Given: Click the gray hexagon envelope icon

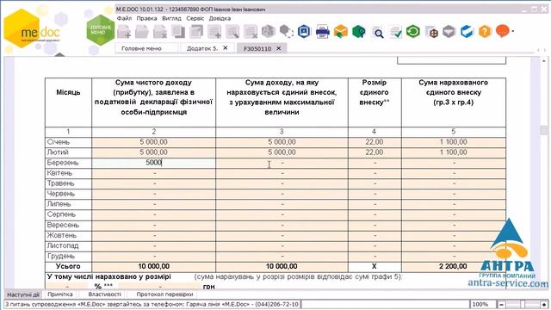Looking at the screenshot, I should click(449, 32).
